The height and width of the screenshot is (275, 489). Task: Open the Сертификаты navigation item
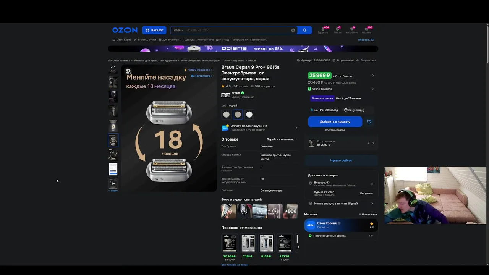(259, 40)
